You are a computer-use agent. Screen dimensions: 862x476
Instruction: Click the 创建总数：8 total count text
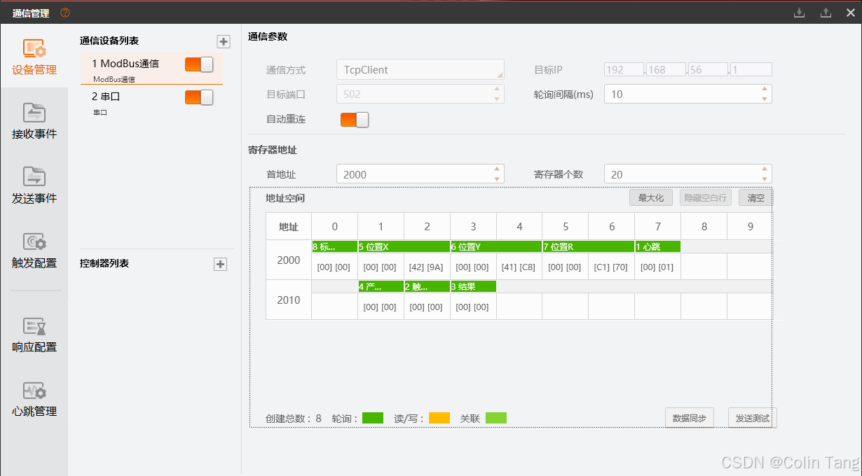pos(294,419)
